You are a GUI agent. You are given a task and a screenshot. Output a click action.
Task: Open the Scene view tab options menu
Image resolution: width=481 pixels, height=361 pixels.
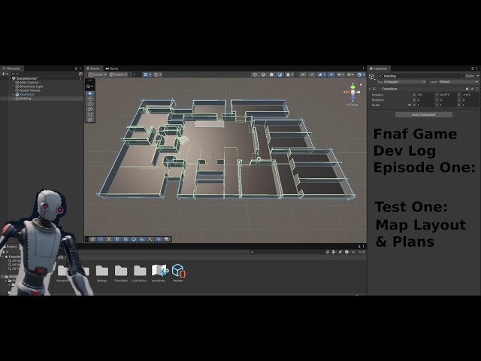(x=363, y=68)
